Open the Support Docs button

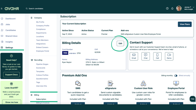point(11,74)
